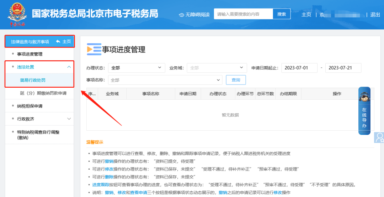Viewport: 384px width, 197px height.
Task: Click the 事项进度管理 title icon
Action: pos(94,49)
